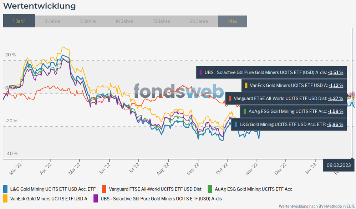The height and width of the screenshot is (209, 356).
Task: Click the L&G tooltip value -5,86 %
Action: click(336, 124)
